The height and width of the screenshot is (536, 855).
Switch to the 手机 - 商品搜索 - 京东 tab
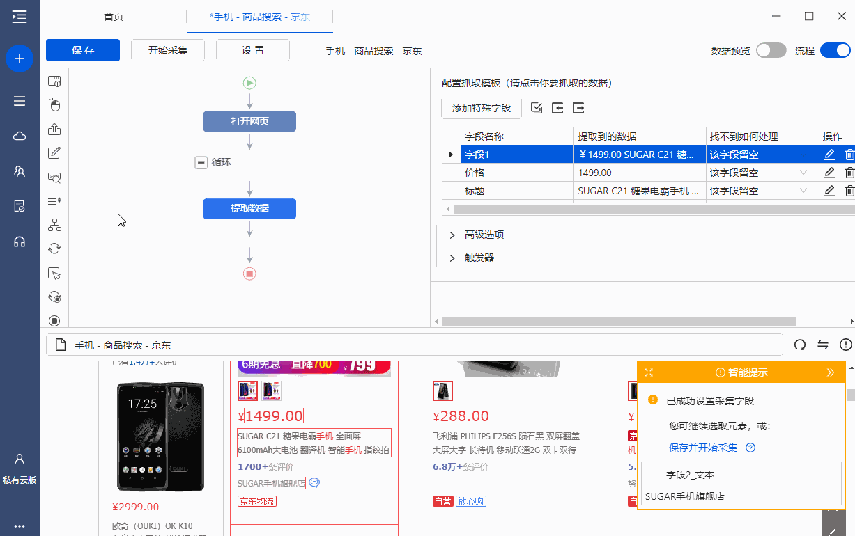pos(259,17)
